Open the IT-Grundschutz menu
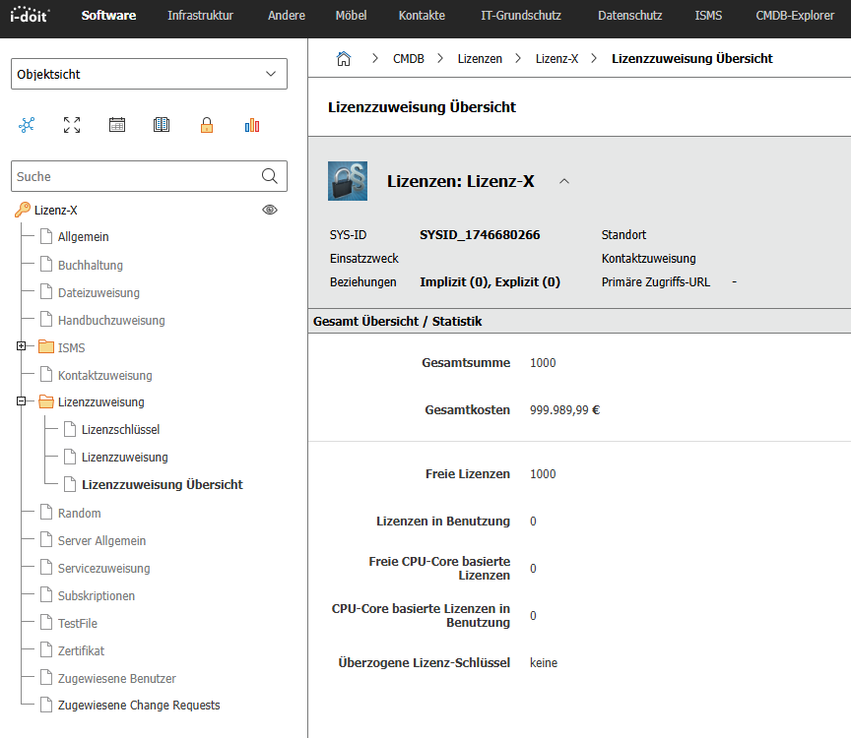Viewport: 851px width, 738px height. pos(521,16)
